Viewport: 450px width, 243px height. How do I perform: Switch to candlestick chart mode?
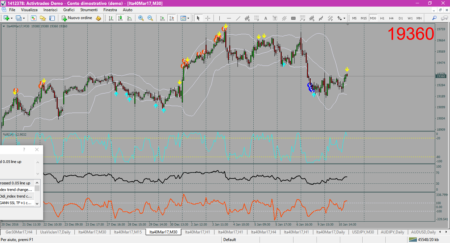(120, 18)
